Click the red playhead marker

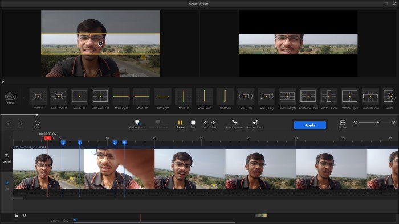pyautogui.click(x=47, y=138)
